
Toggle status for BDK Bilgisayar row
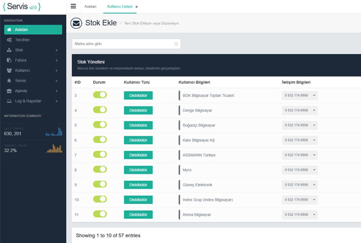100,95
